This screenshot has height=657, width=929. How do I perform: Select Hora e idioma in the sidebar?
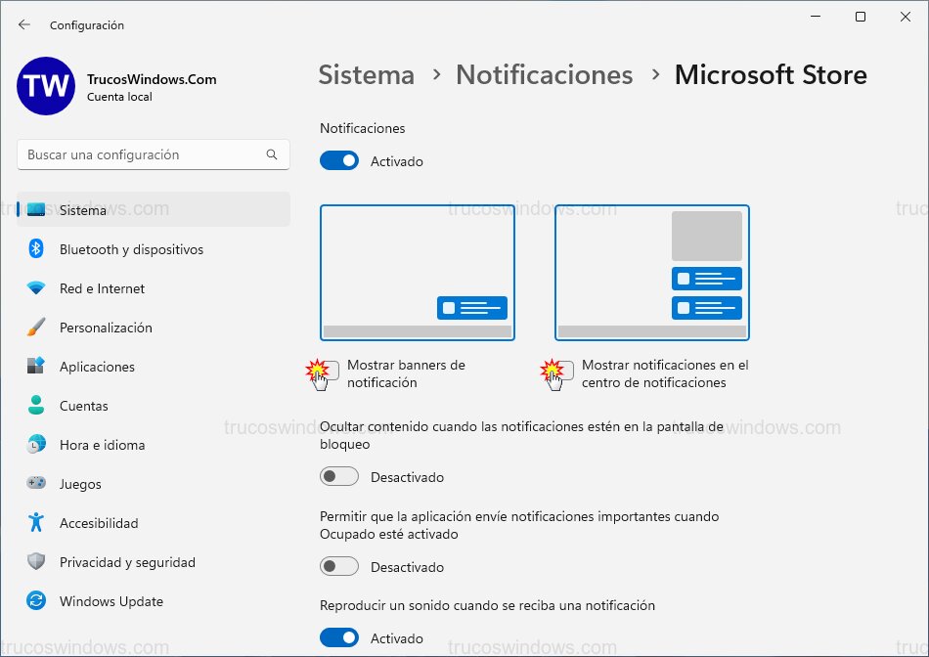(x=36, y=445)
